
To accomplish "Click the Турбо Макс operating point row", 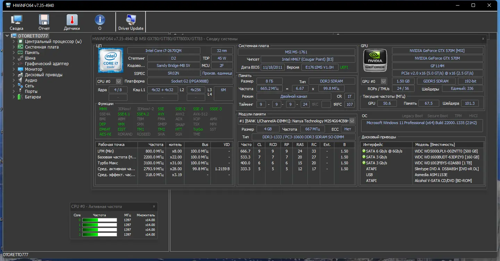I will pyautogui.click(x=164, y=163).
